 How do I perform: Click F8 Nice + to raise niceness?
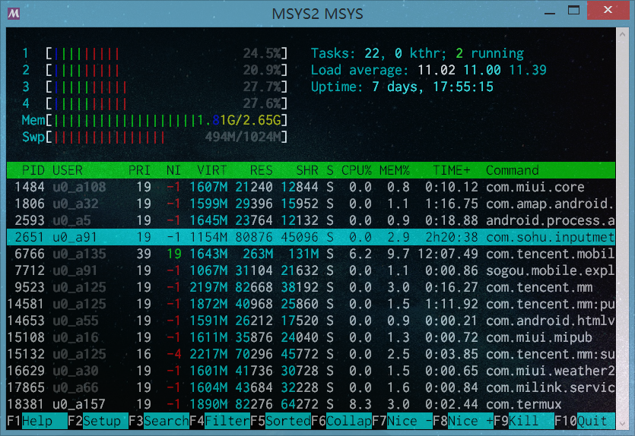pyautogui.click(x=463, y=421)
